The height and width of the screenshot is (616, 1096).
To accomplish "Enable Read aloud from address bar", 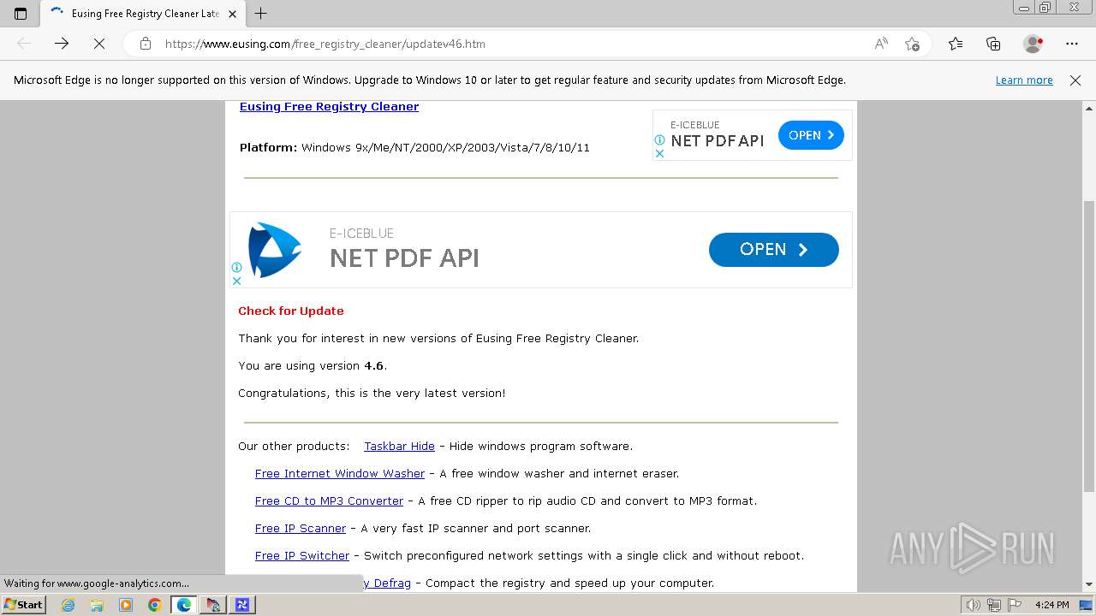I will (881, 44).
